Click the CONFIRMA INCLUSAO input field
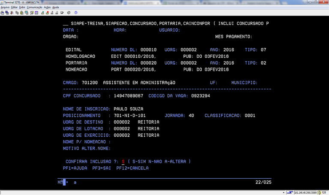Screen dimensions: 329x195 pos(123,162)
